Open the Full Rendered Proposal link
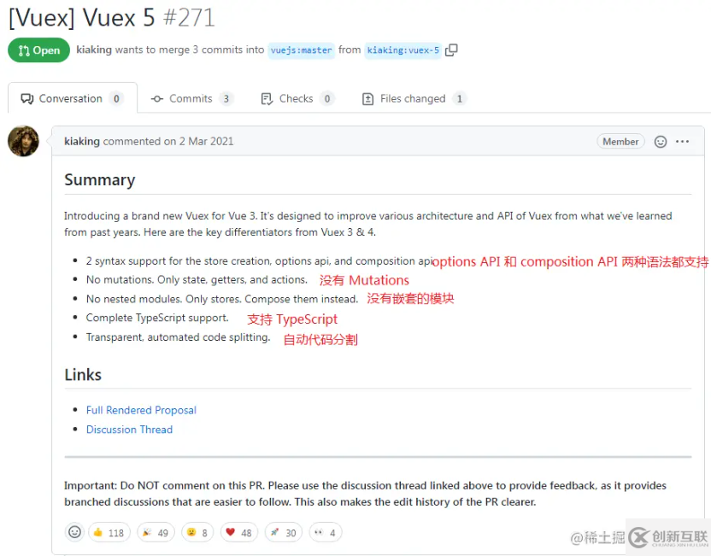 coord(141,410)
